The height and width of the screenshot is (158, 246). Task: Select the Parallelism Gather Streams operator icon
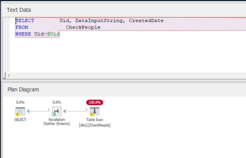57,111
